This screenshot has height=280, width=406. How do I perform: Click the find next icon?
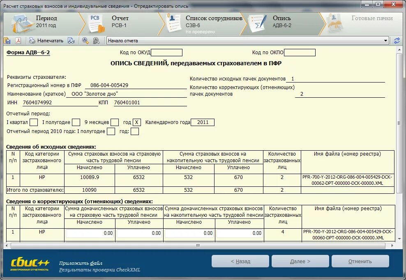pyautogui.click(x=96, y=41)
